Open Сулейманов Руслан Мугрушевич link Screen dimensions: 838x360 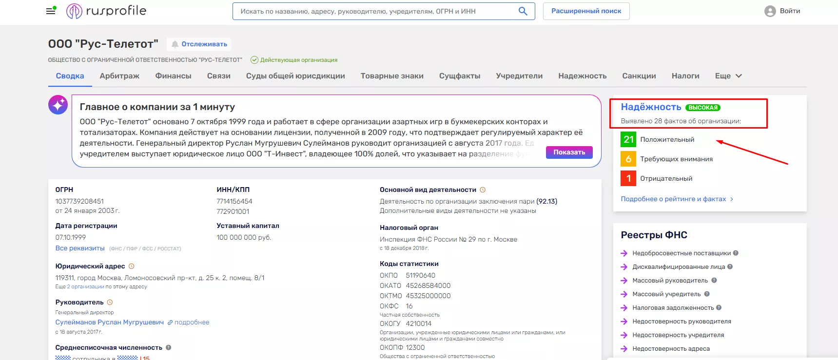point(110,322)
